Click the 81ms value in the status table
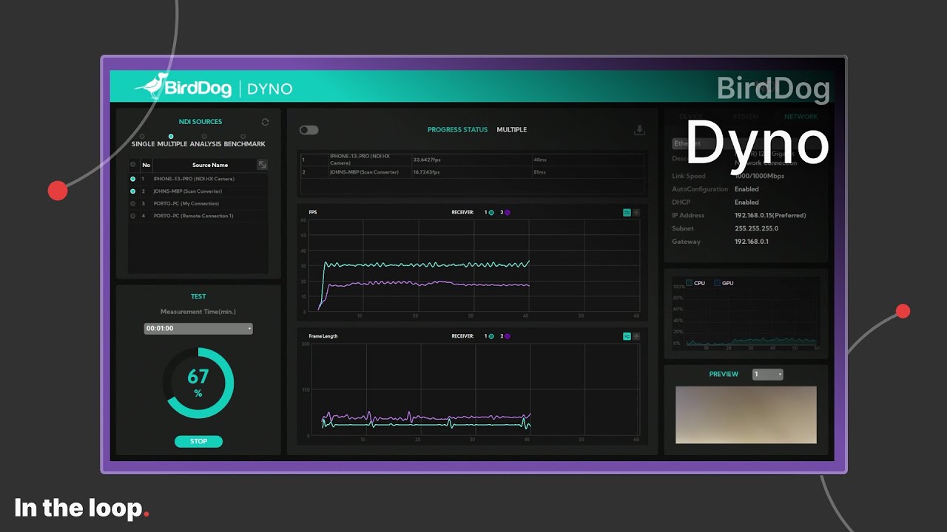The width and height of the screenshot is (947, 532). click(x=539, y=172)
